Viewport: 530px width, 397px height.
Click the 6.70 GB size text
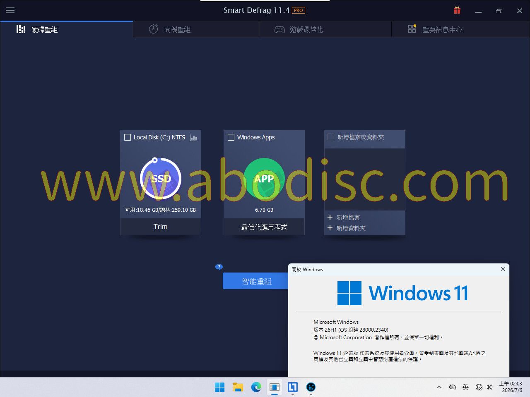pos(264,210)
